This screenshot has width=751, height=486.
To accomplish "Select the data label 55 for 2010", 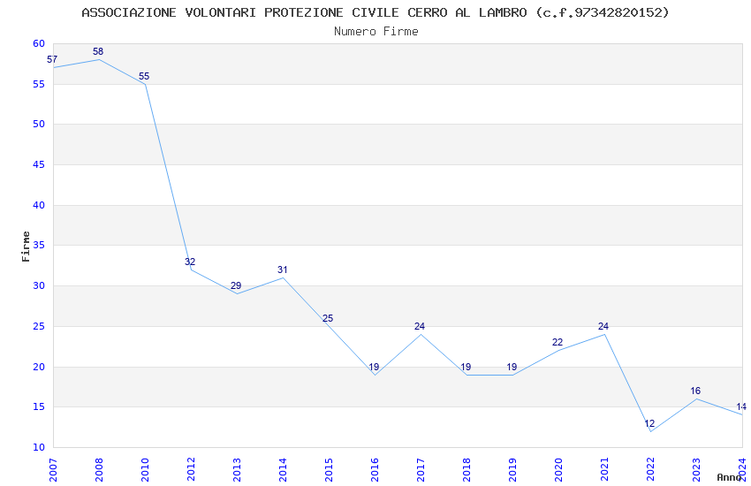I will 144,76.
